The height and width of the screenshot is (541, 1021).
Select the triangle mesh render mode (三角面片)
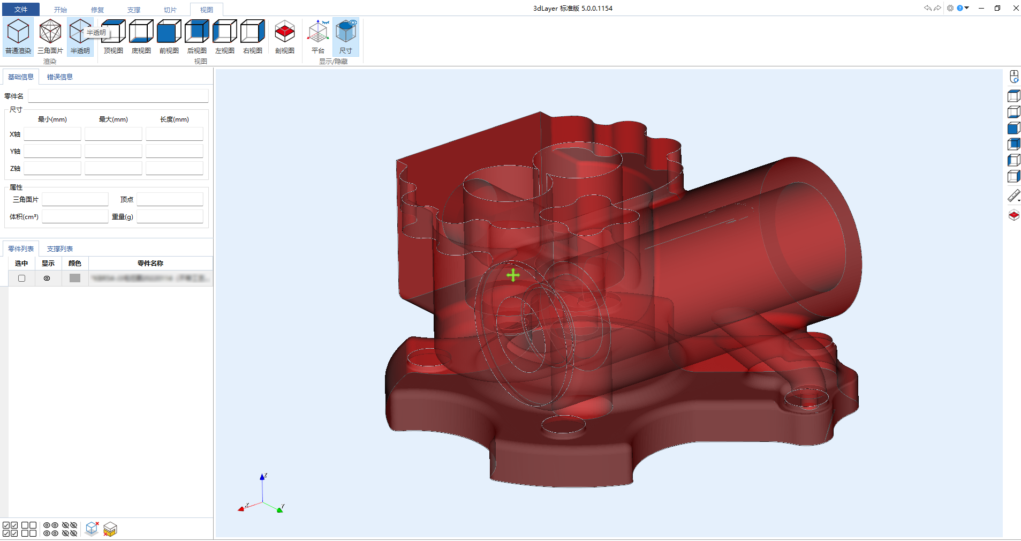pos(50,36)
